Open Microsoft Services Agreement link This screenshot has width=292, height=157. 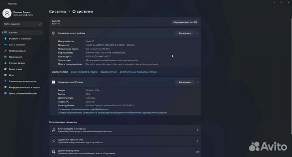tap(83, 110)
